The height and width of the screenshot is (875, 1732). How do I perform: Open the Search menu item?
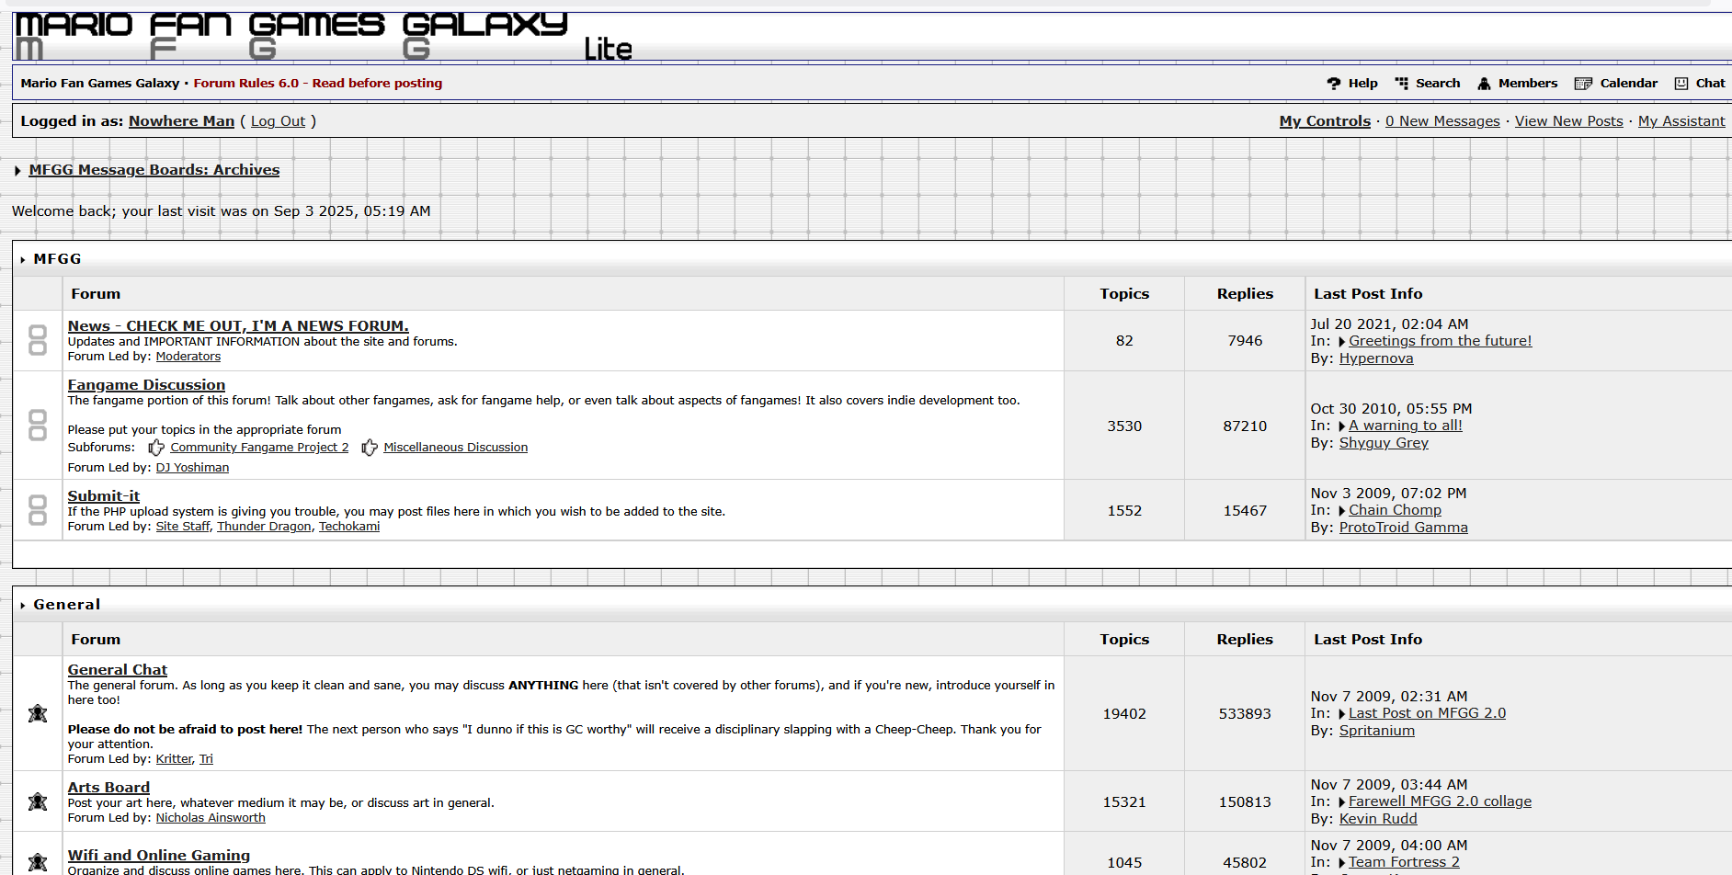tap(1438, 84)
